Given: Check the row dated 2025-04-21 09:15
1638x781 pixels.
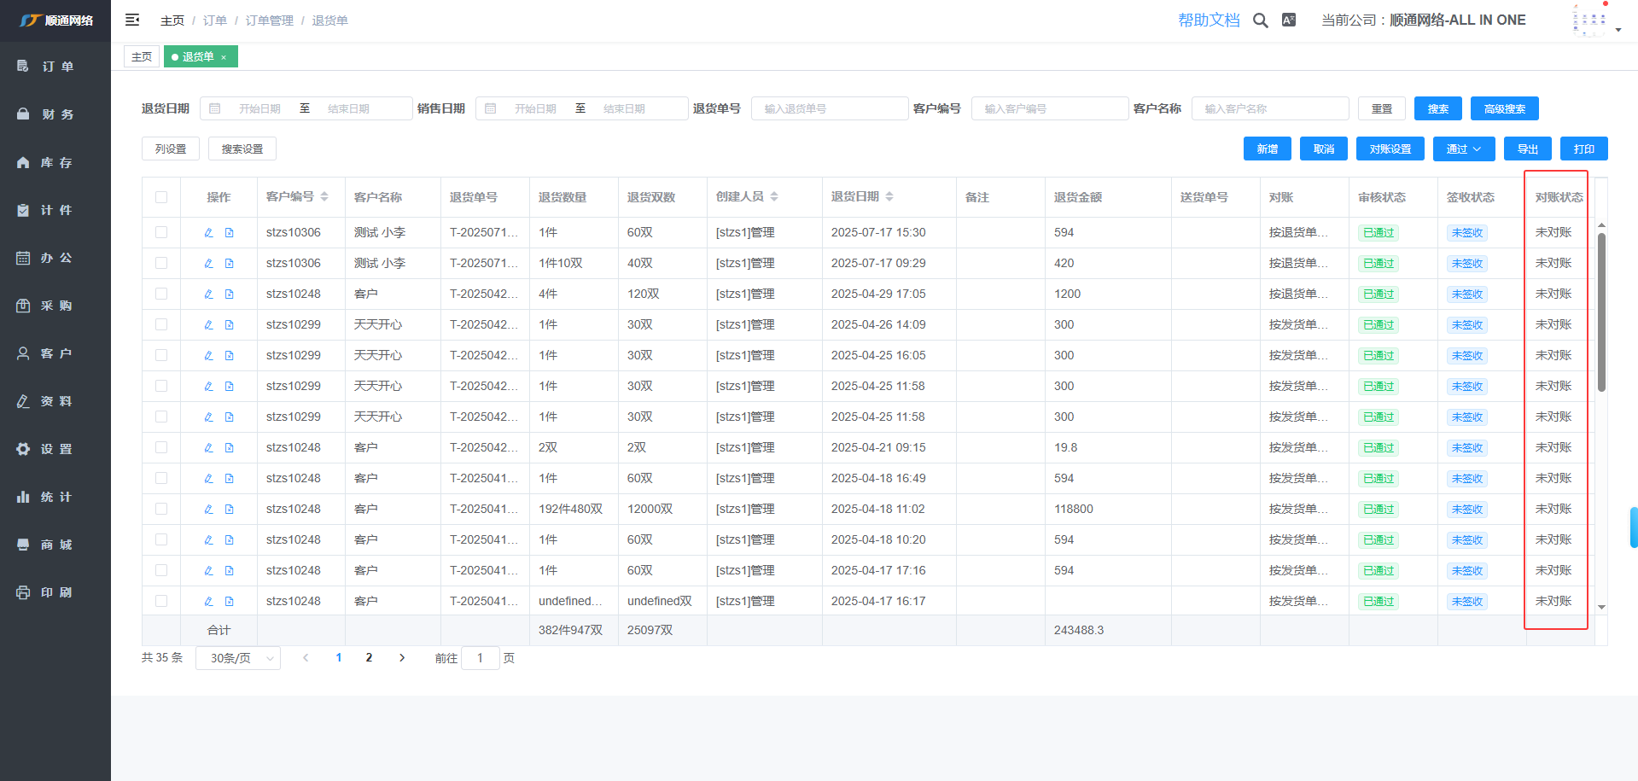Looking at the screenshot, I should 161,447.
